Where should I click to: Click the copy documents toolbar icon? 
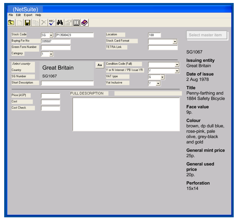[36, 23]
